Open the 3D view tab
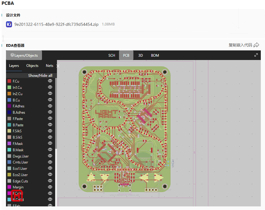Screen dimensions: 265x210 (140, 55)
